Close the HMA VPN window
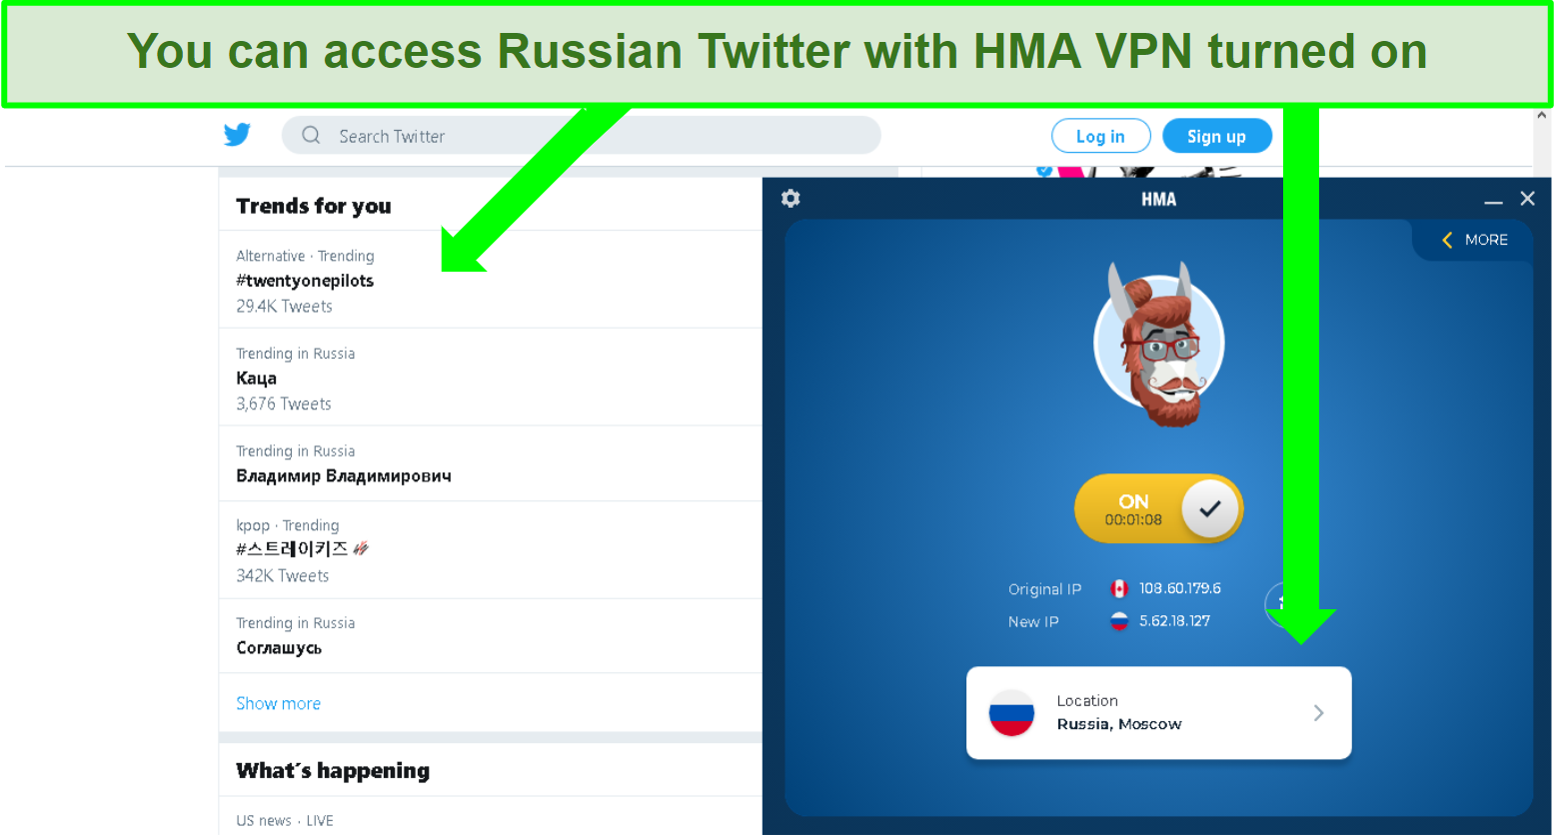This screenshot has width=1555, height=835. pyautogui.click(x=1527, y=199)
